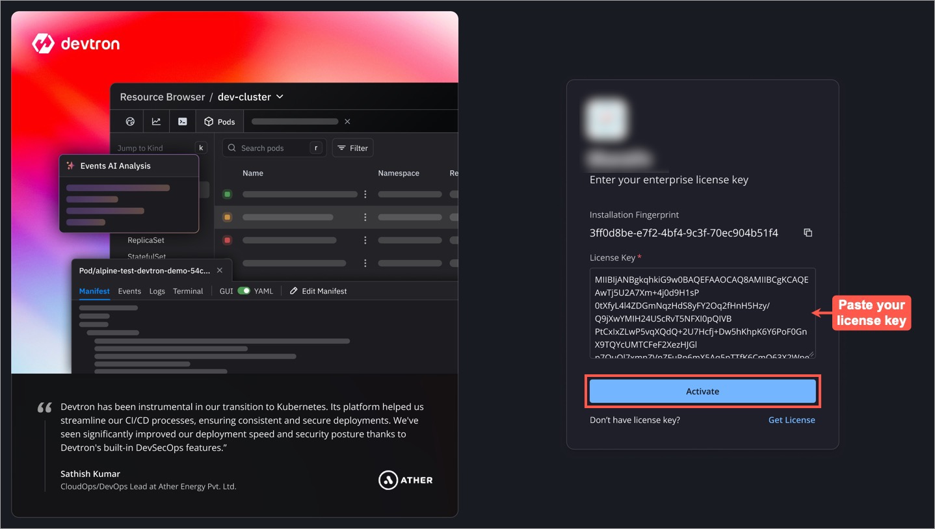The image size is (935, 529).
Task: Expand the dev-cluster selector chevron
Action: 280,96
